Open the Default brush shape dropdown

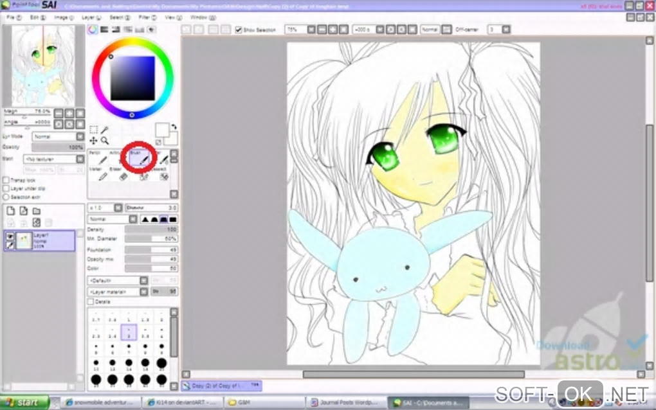pos(117,280)
